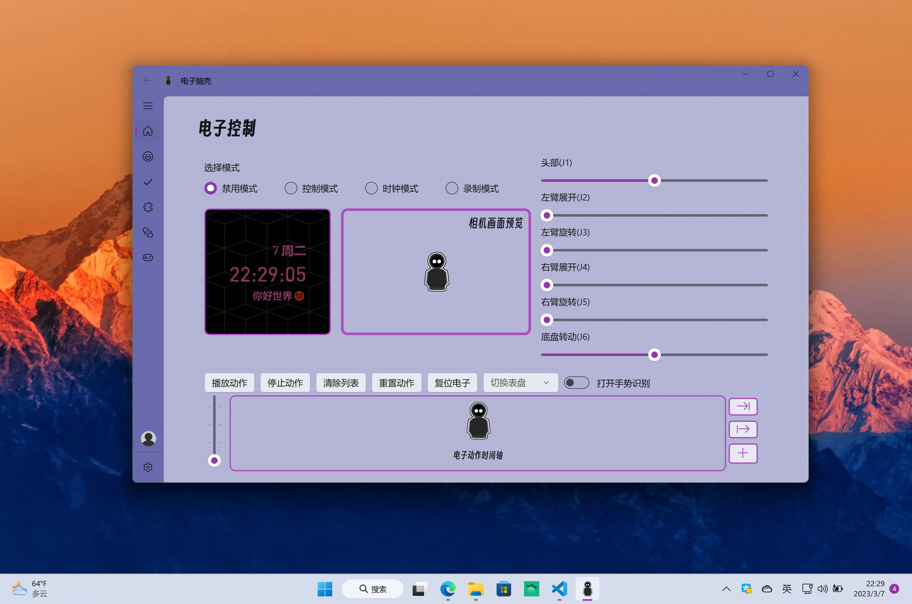The image size is (912, 604).
Task: Open the user account avatar
Action: pyautogui.click(x=148, y=438)
